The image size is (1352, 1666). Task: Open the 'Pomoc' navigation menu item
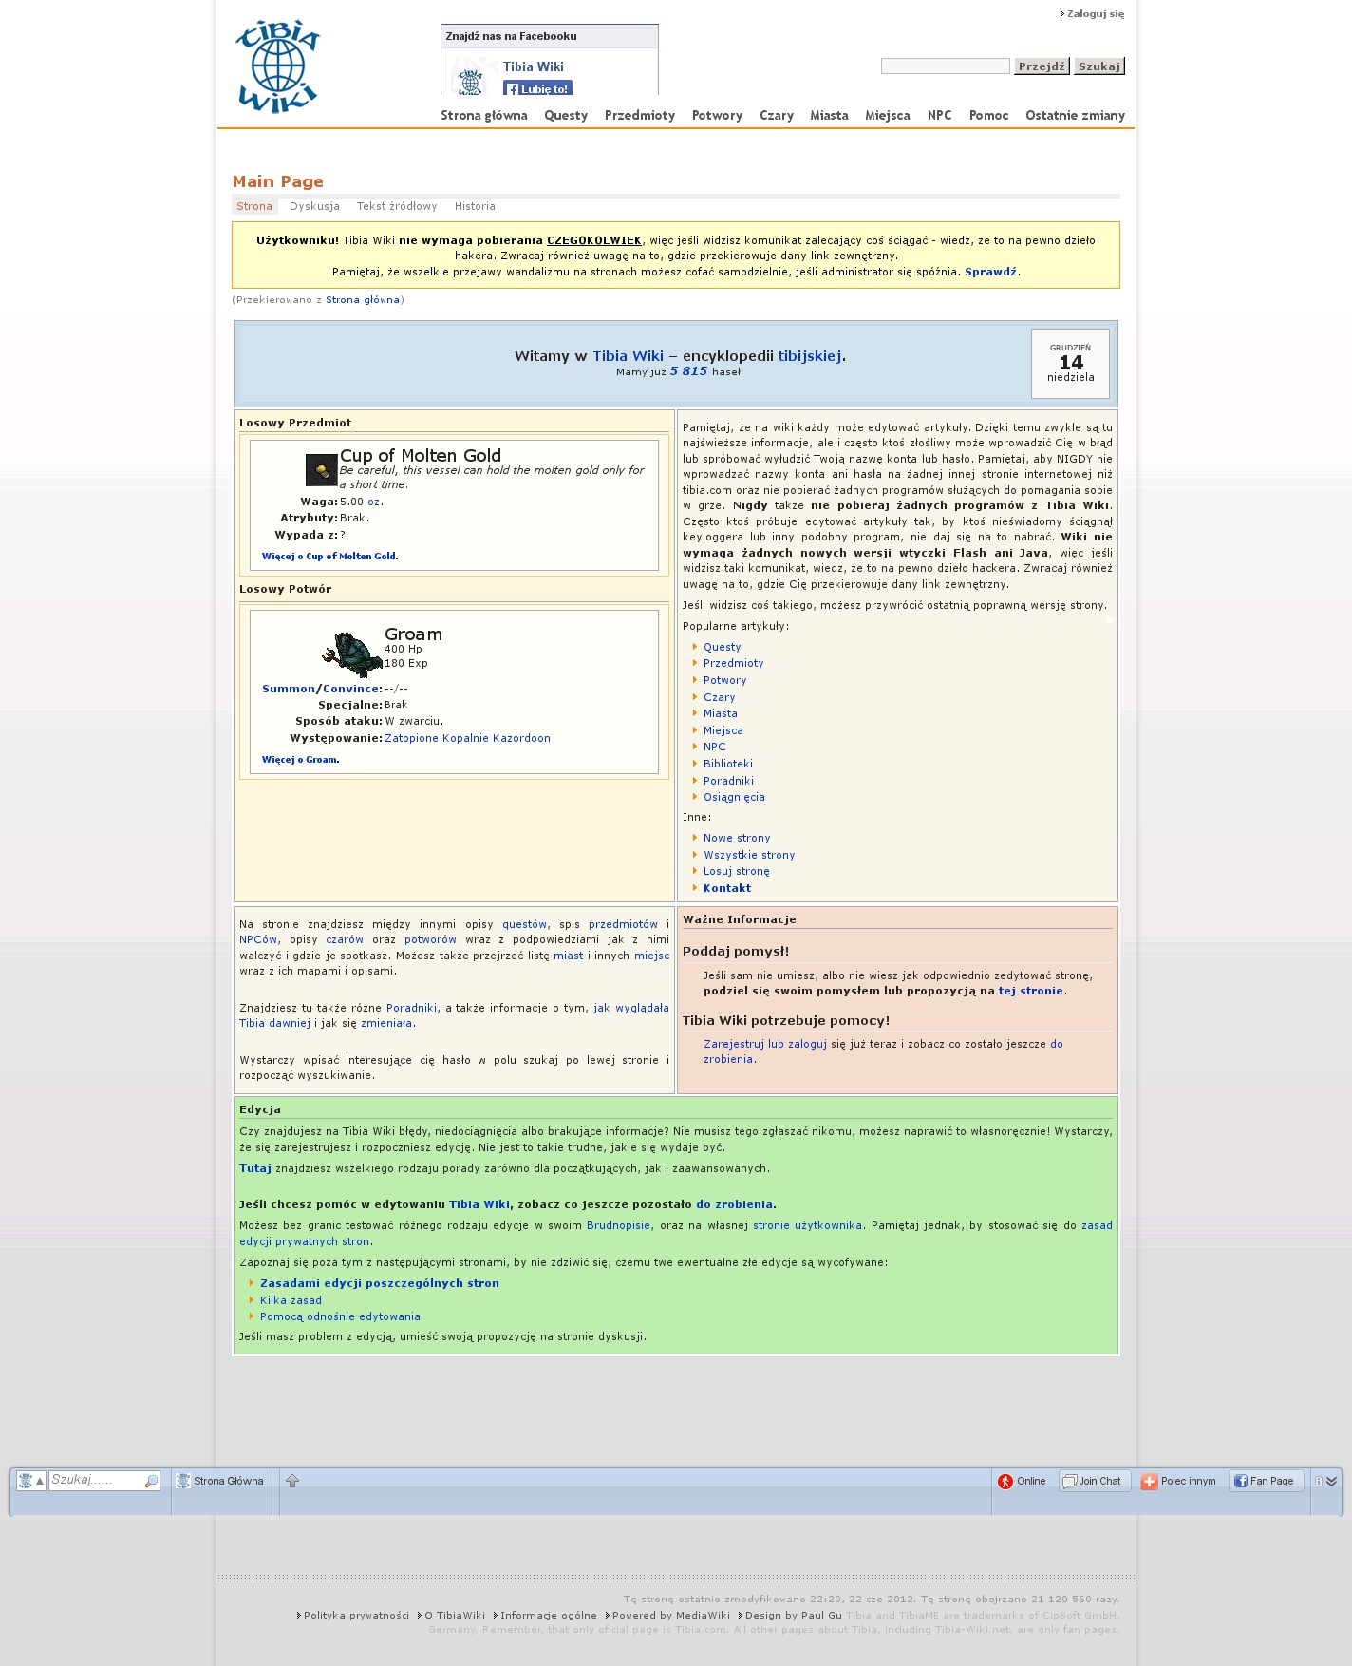(x=988, y=115)
